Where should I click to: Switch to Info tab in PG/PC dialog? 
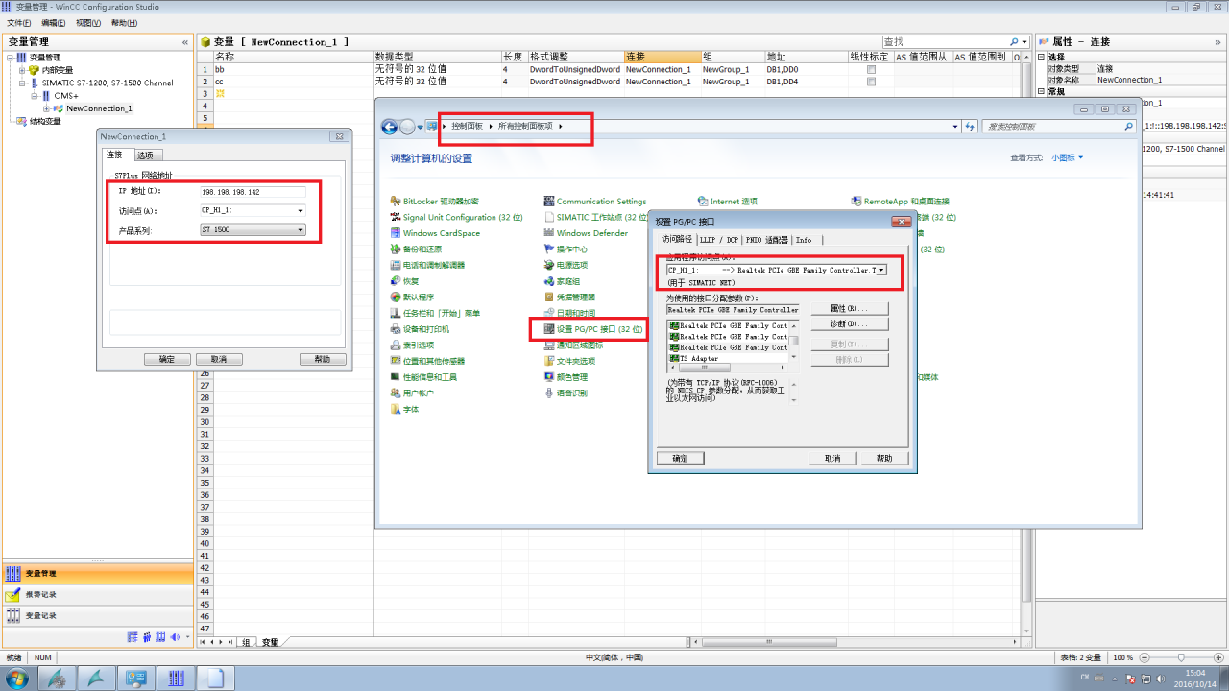[x=804, y=240]
